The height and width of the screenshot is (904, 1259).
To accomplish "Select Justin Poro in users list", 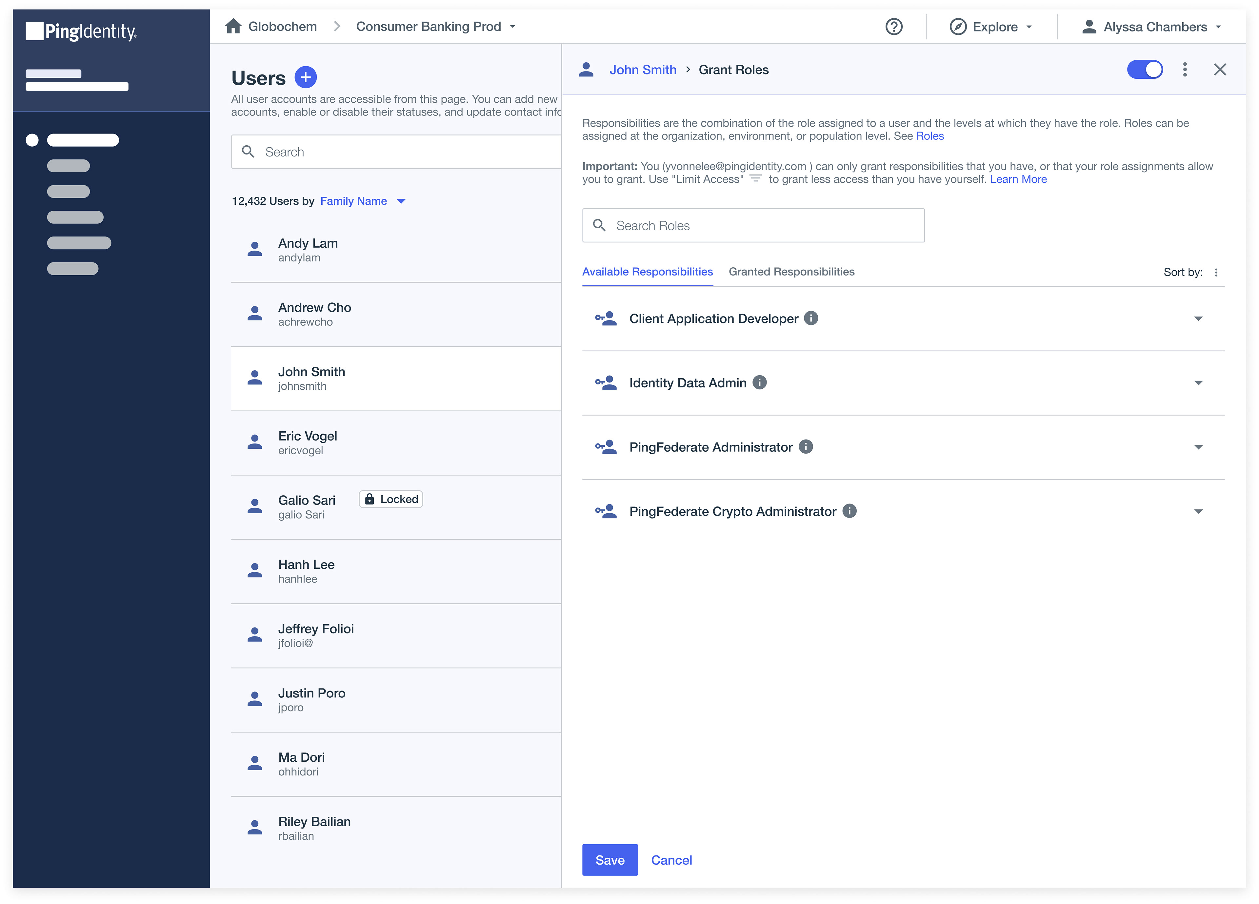I will [396, 700].
